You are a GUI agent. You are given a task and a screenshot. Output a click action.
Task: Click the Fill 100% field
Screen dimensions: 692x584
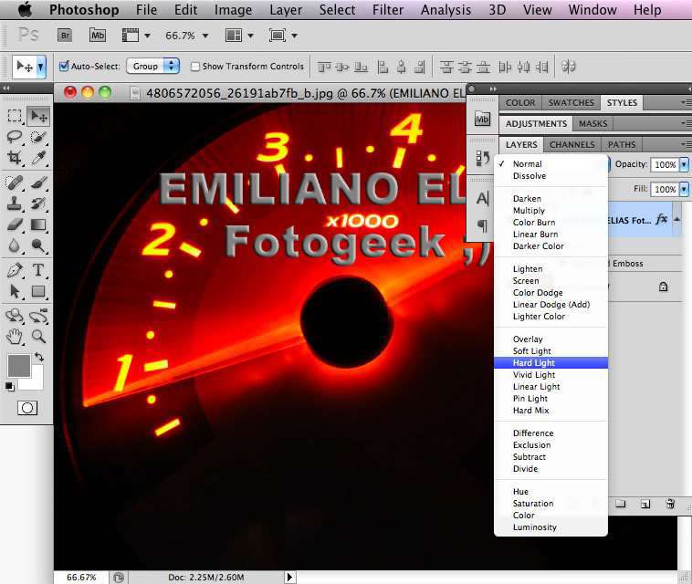(665, 189)
